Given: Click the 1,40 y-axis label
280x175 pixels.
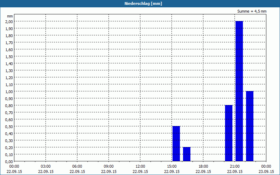Looking at the screenshot, I should [9, 64].
